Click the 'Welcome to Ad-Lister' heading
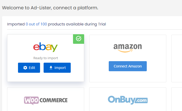Screen dimensions: 182x111 point(50,8)
